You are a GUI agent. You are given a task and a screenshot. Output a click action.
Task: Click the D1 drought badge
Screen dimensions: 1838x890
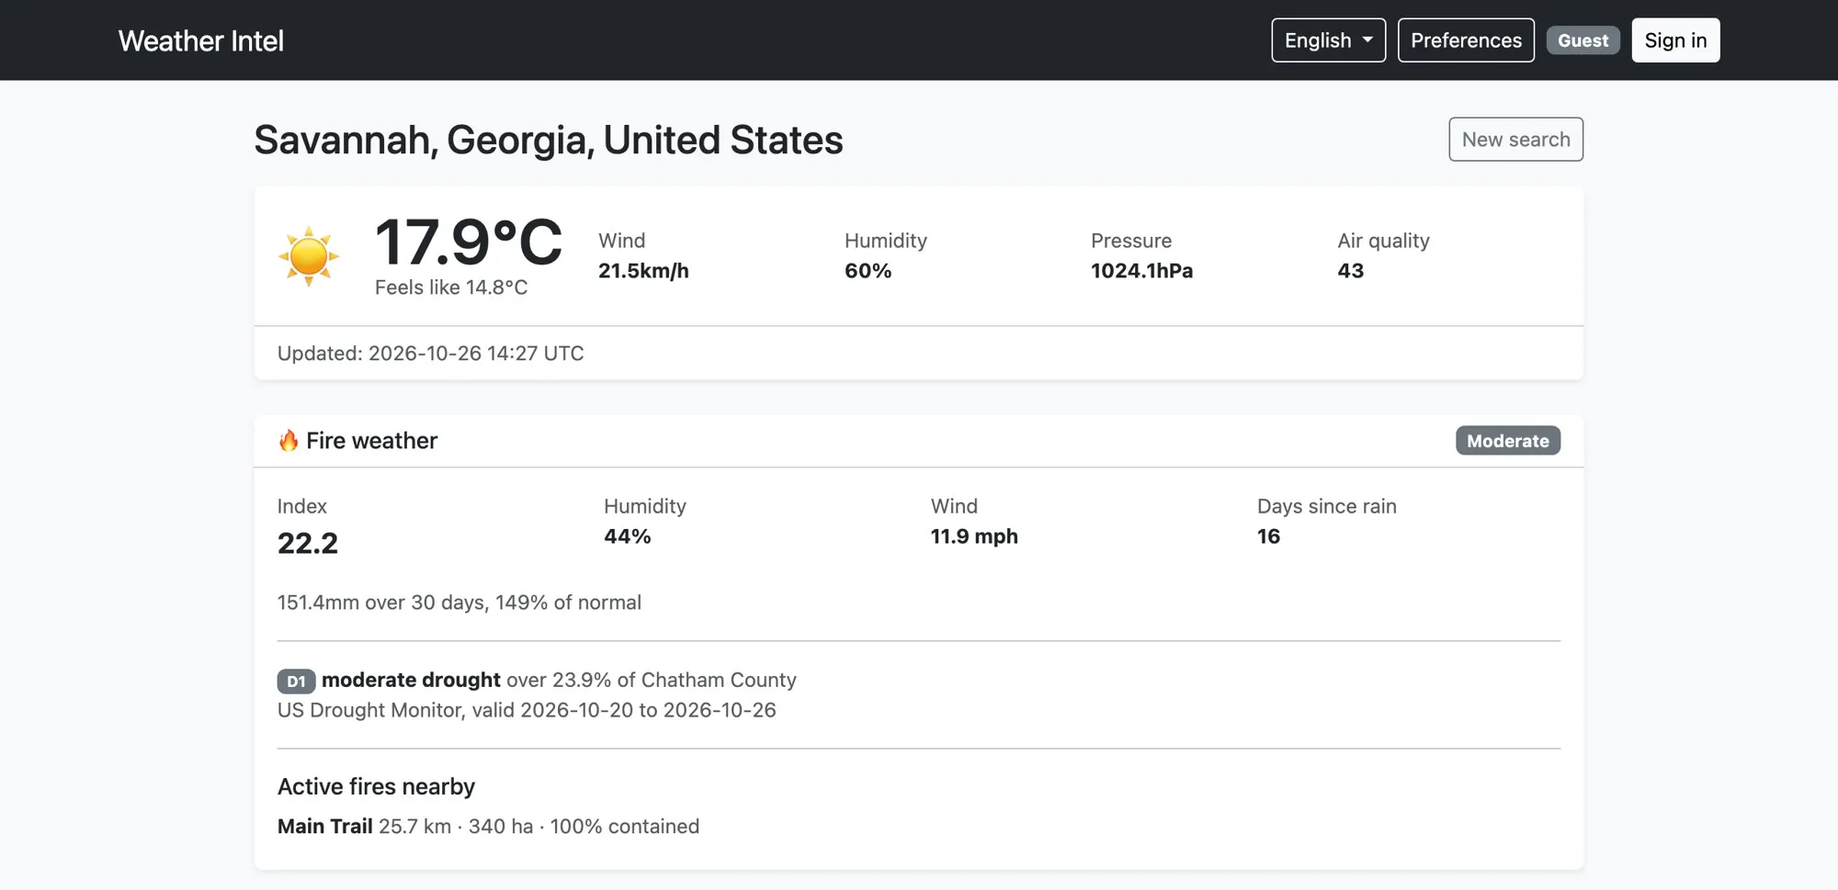296,682
